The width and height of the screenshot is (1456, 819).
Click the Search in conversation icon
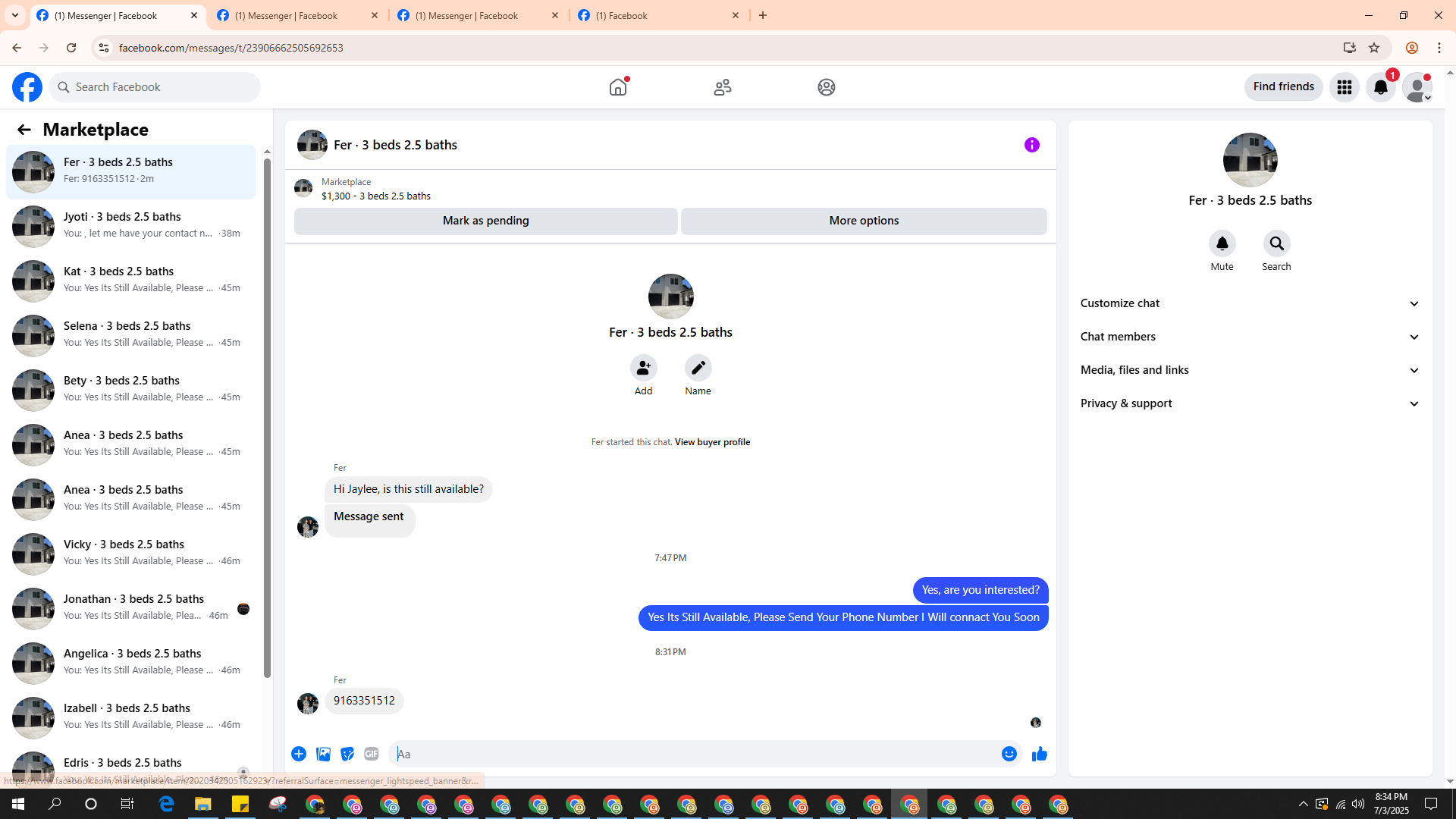(1276, 244)
